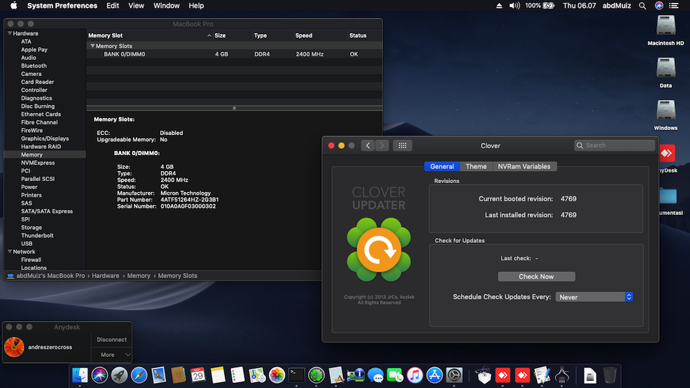The image size is (690, 388).
Task: Open the Trash in the dock
Action: pos(609,375)
